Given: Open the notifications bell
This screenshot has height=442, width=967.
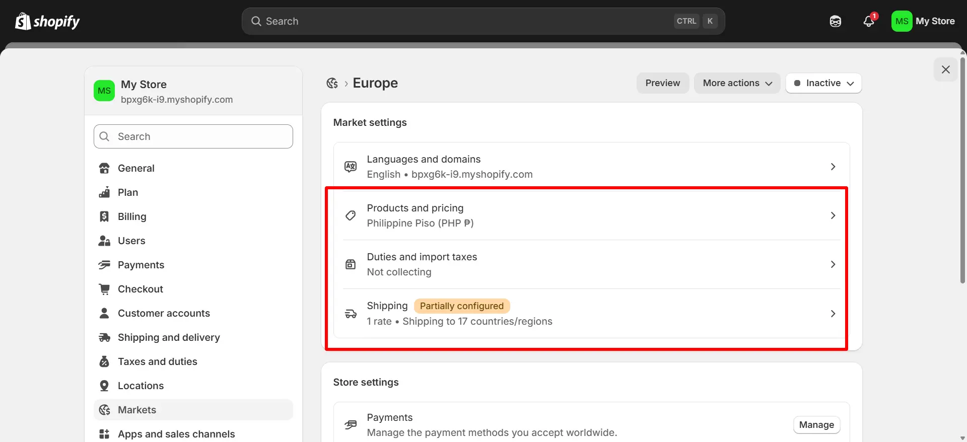Looking at the screenshot, I should (x=869, y=21).
